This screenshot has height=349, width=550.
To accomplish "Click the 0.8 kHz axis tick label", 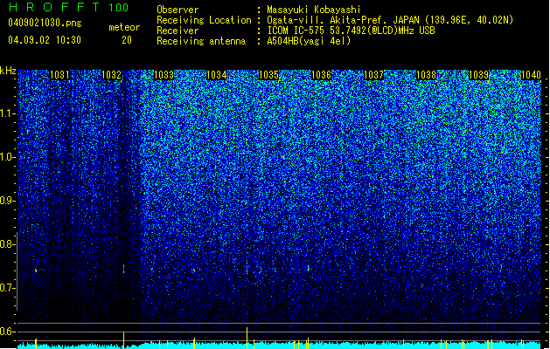I will coord(8,244).
